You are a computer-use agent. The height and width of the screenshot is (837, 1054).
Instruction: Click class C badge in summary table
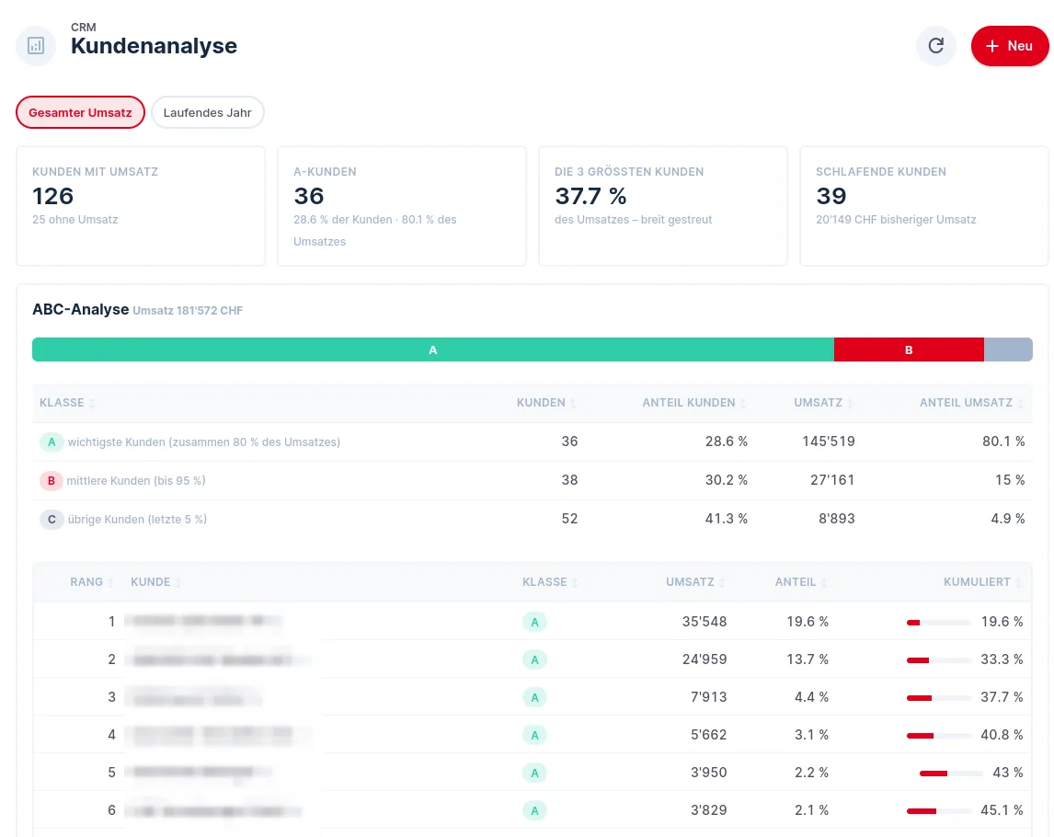click(x=52, y=519)
